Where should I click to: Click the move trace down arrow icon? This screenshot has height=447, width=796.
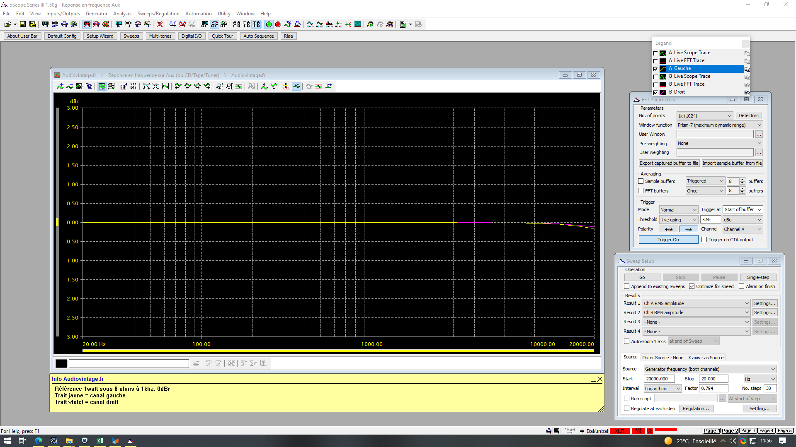[274, 87]
